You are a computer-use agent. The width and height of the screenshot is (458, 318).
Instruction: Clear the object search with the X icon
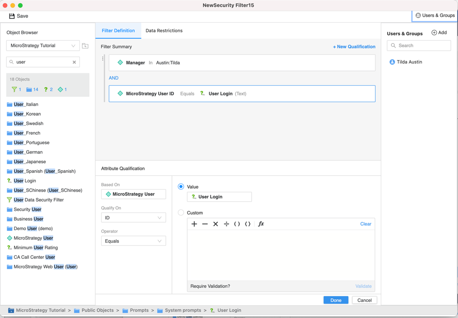(x=74, y=62)
